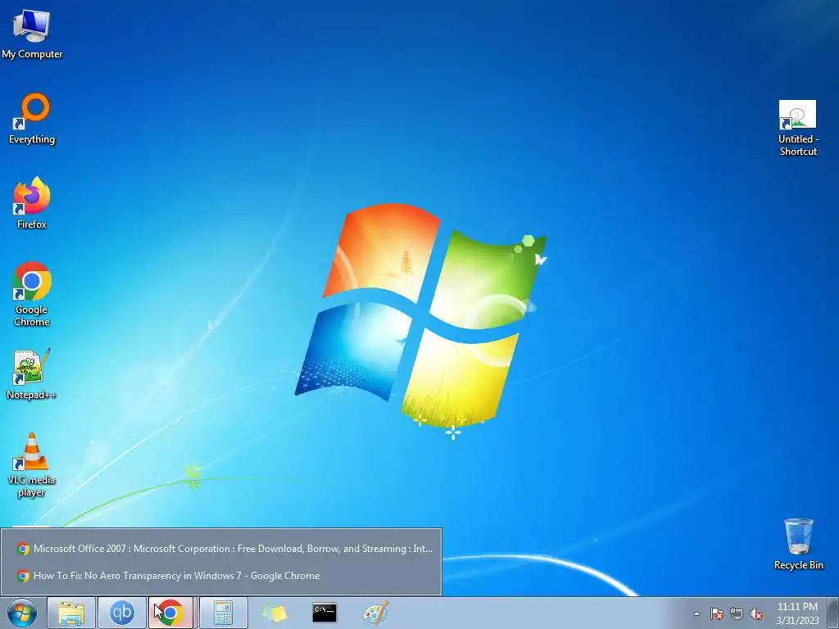Image resolution: width=839 pixels, height=629 pixels.
Task: Launch Paint from the taskbar
Action: [375, 613]
